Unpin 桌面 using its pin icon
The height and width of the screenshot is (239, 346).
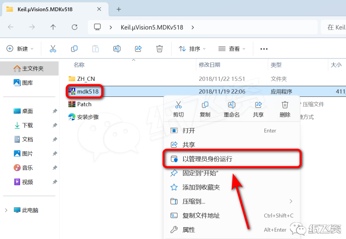point(55,111)
